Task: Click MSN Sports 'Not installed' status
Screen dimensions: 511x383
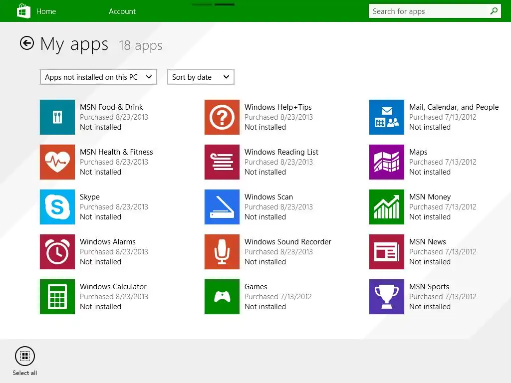Action: (430, 307)
